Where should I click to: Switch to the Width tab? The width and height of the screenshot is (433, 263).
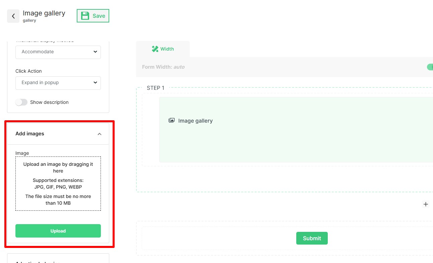pyautogui.click(x=163, y=49)
